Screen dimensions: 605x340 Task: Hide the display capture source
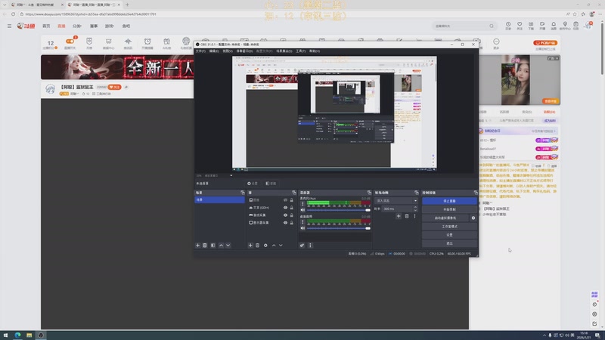tap(286, 223)
